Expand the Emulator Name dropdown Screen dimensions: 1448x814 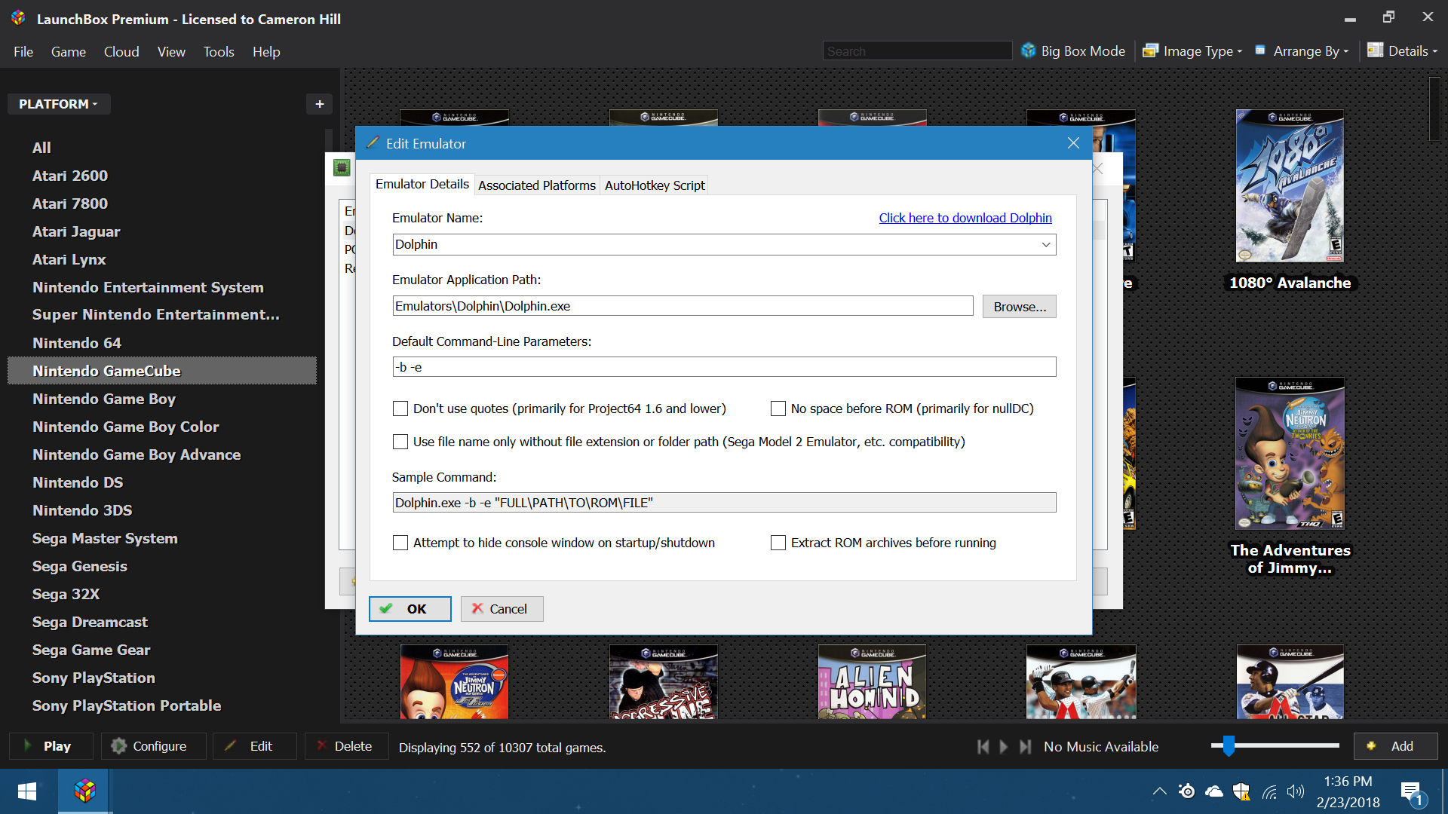point(1046,244)
